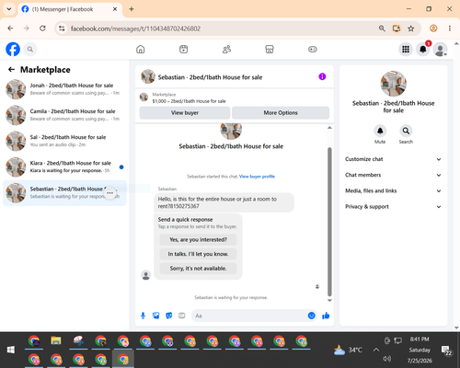Viewport: 460px width, 368px height.
Task: Show hidden system tray icons
Action: point(376,350)
